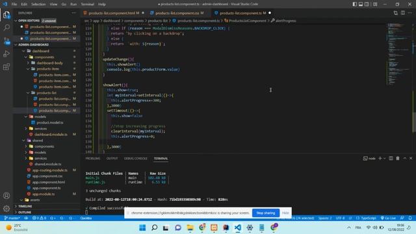The width and height of the screenshot is (416, 234).
Task: Open the Terminal menu
Action: click(x=87, y=5)
